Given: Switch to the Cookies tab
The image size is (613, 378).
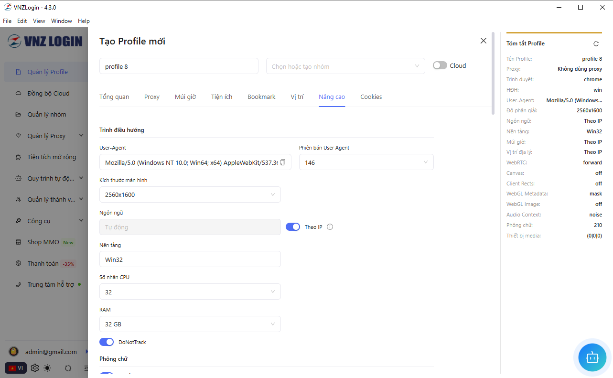Looking at the screenshot, I should 371,97.
